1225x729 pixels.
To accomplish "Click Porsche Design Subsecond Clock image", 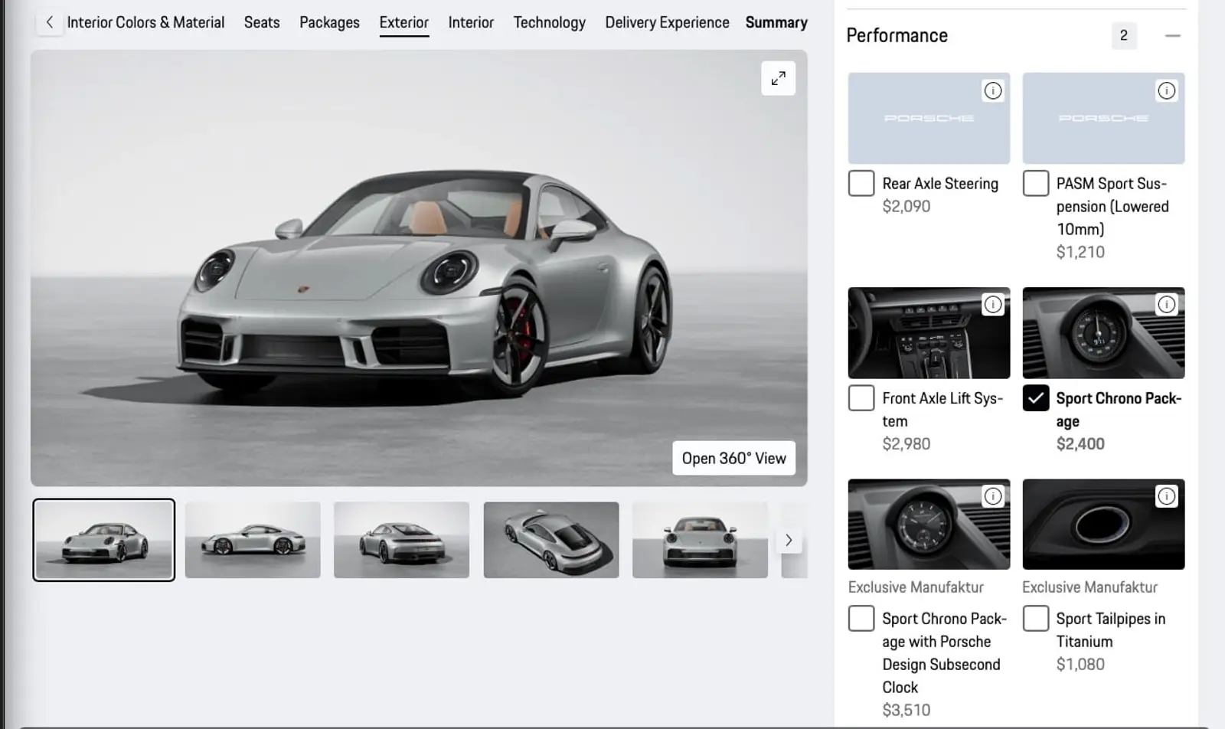I will coord(929,524).
